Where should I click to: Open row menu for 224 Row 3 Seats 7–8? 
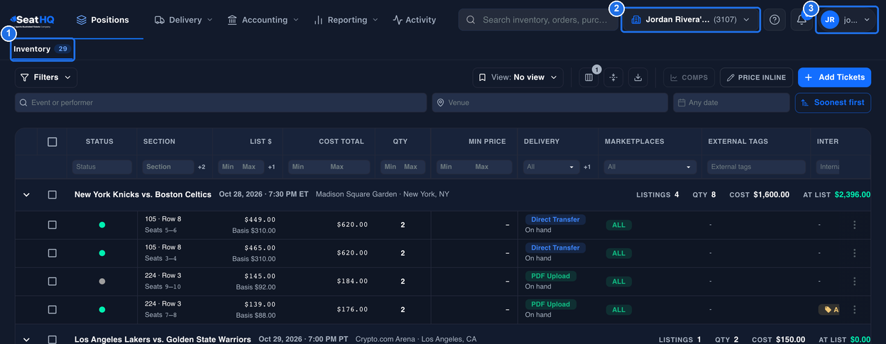pos(854,310)
